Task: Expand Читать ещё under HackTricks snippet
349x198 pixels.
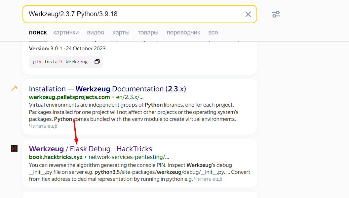Action: [208, 179]
